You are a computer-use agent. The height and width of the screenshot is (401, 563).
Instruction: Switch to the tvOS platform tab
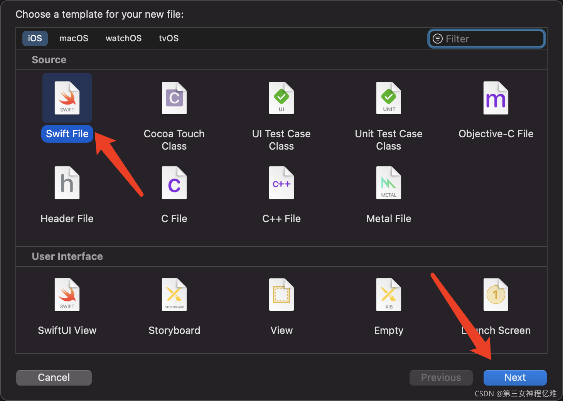pyautogui.click(x=169, y=39)
